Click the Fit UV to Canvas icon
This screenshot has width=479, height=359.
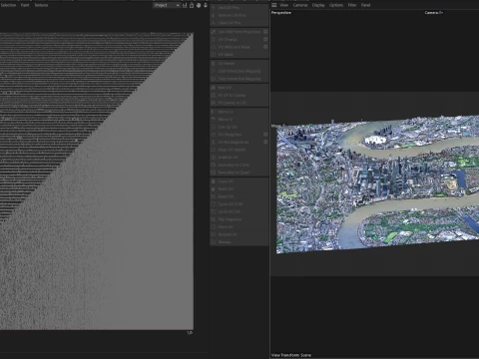point(214,95)
